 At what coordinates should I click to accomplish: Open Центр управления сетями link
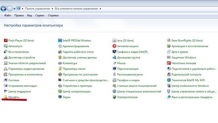(x=194, y=92)
